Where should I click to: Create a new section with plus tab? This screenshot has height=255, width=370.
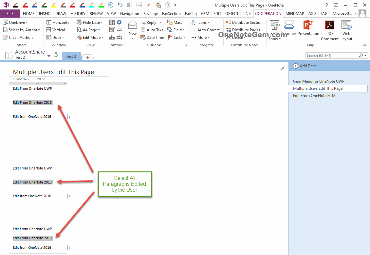pos(88,57)
